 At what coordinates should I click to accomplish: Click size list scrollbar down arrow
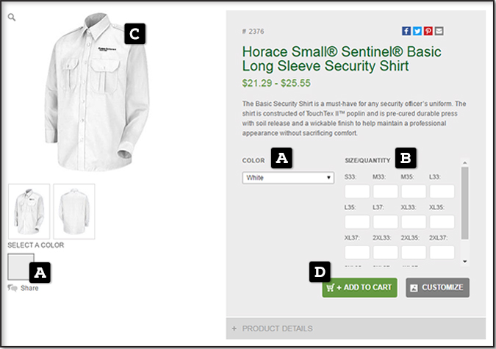(x=464, y=261)
